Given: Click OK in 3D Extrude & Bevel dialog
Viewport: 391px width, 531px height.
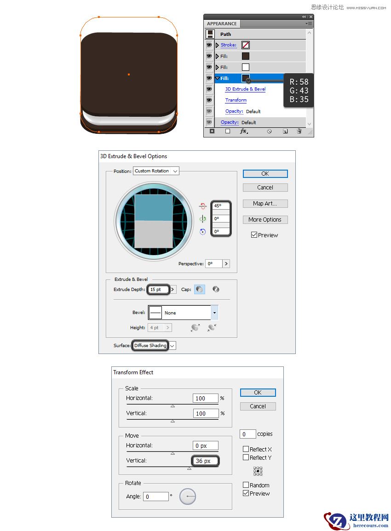Looking at the screenshot, I should click(x=265, y=174).
